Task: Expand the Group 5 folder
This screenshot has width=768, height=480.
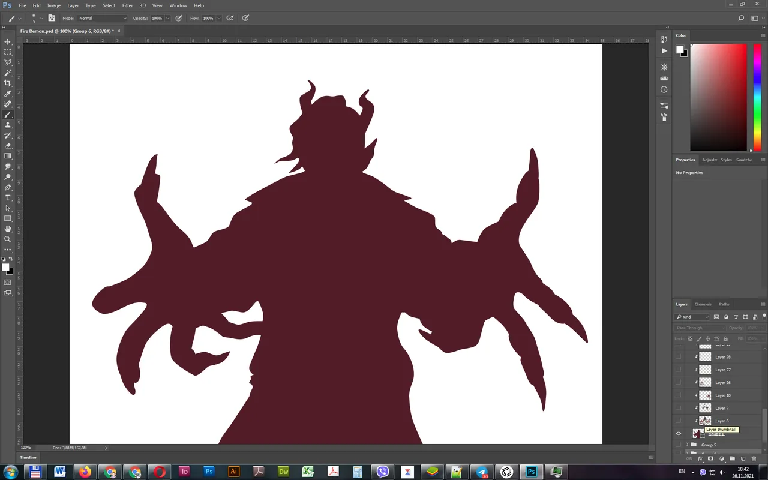Action: [x=687, y=445]
